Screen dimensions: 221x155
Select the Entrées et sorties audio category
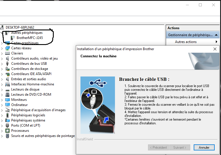click(29, 79)
